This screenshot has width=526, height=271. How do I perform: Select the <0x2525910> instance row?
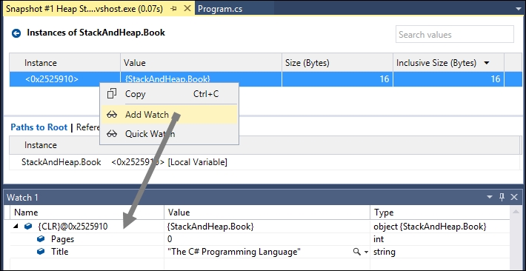point(266,79)
